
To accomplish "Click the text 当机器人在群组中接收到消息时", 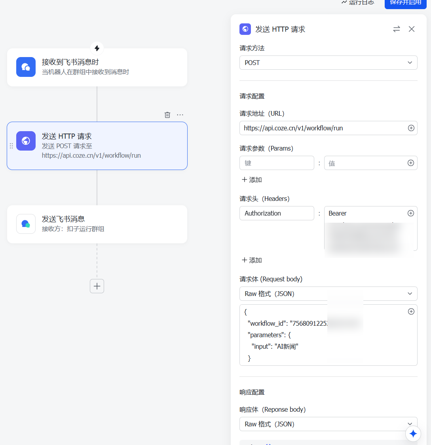I will [x=85, y=72].
